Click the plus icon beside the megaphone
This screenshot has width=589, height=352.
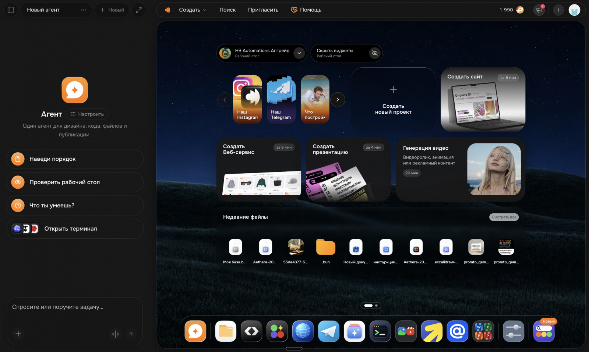coord(558,10)
